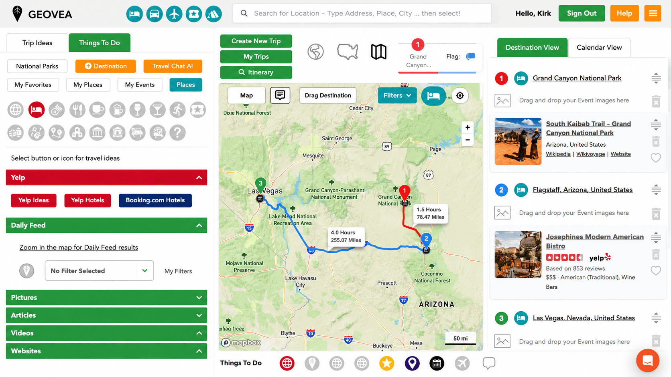
Task: Open the black calendar icon in bottom bar
Action: (x=437, y=363)
